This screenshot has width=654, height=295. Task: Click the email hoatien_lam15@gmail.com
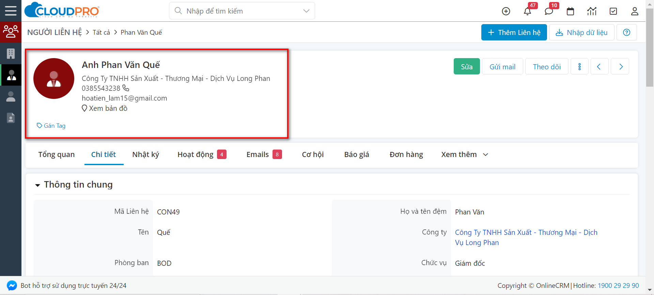click(x=124, y=98)
